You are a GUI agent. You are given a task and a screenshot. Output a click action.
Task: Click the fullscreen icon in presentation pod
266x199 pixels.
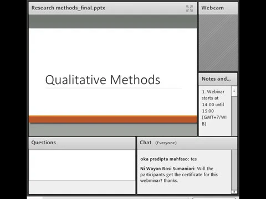(190, 8)
